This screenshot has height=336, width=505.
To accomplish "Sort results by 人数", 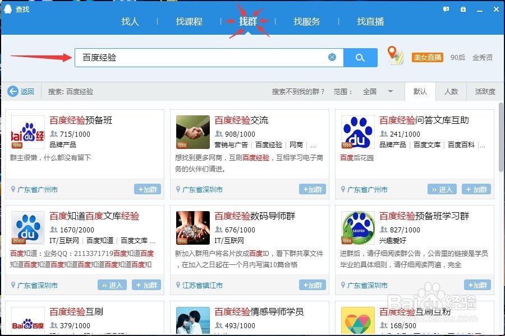I will pos(451,92).
